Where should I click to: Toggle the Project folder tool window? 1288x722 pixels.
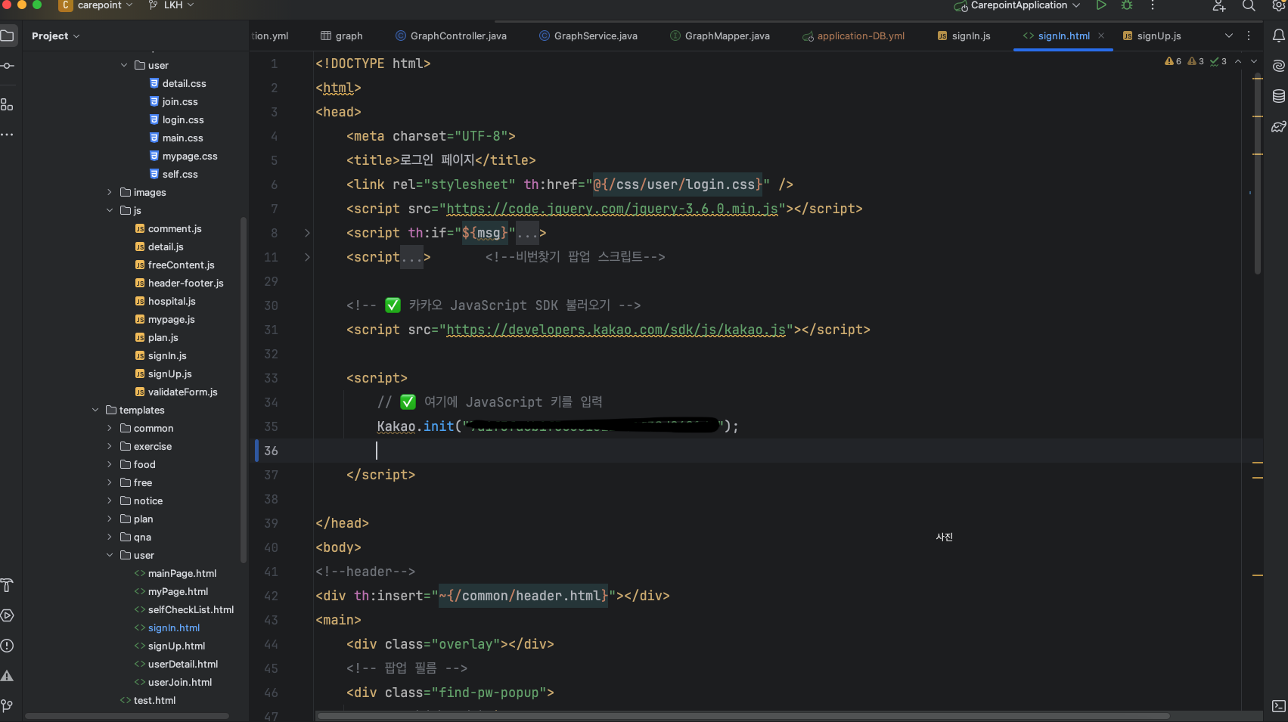coord(8,36)
